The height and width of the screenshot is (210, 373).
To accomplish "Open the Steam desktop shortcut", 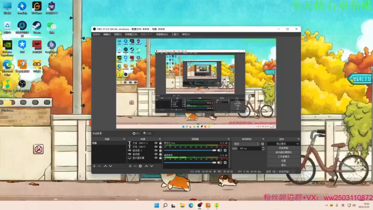I will tap(37, 28).
